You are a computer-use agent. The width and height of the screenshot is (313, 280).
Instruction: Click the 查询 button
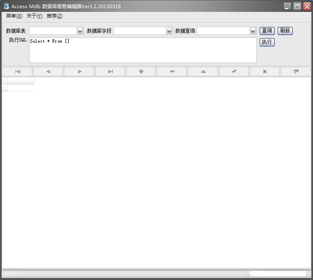click(x=267, y=31)
